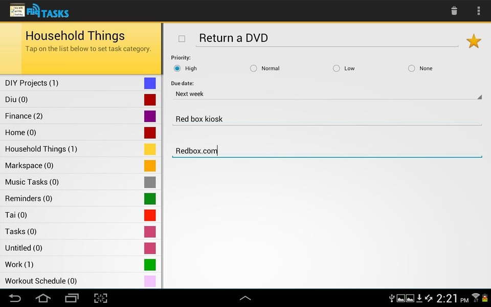Edit the Red box kiosk field

tap(327, 119)
